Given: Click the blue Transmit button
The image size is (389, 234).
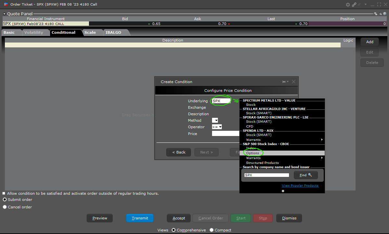Looking at the screenshot, I should coord(140,218).
